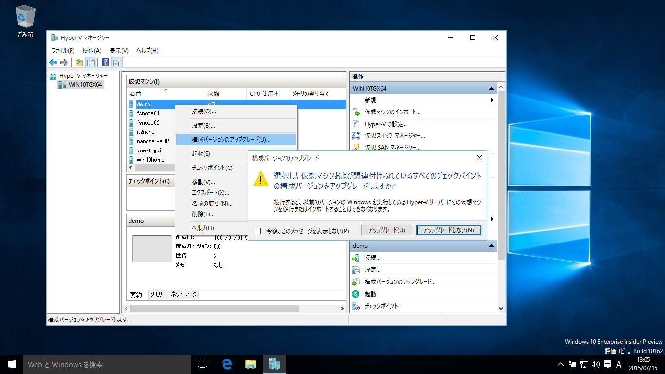Open the Windows Start button

[12, 364]
